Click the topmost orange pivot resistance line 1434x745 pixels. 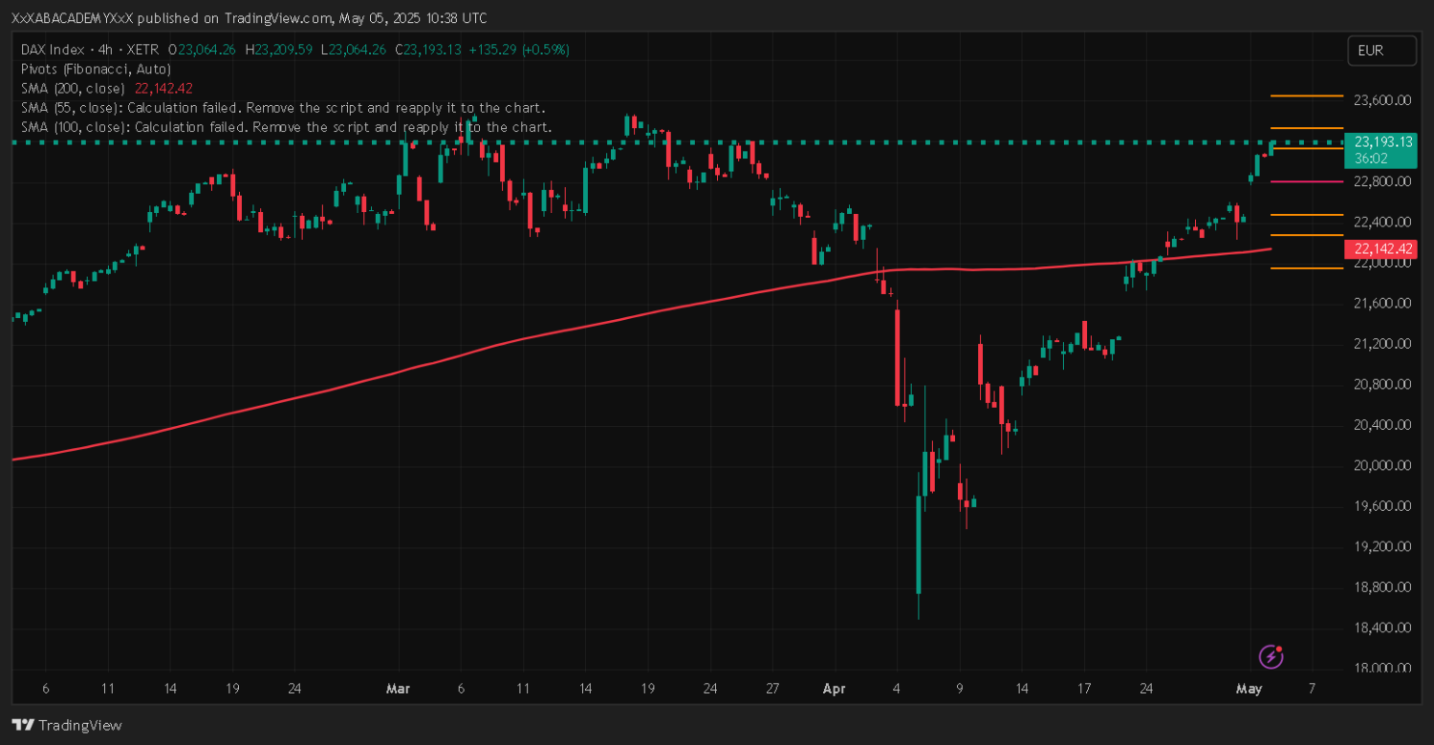1306,96
